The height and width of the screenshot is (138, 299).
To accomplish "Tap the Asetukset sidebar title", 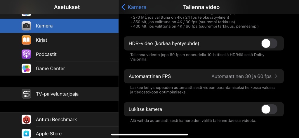I will tap(67, 7).
